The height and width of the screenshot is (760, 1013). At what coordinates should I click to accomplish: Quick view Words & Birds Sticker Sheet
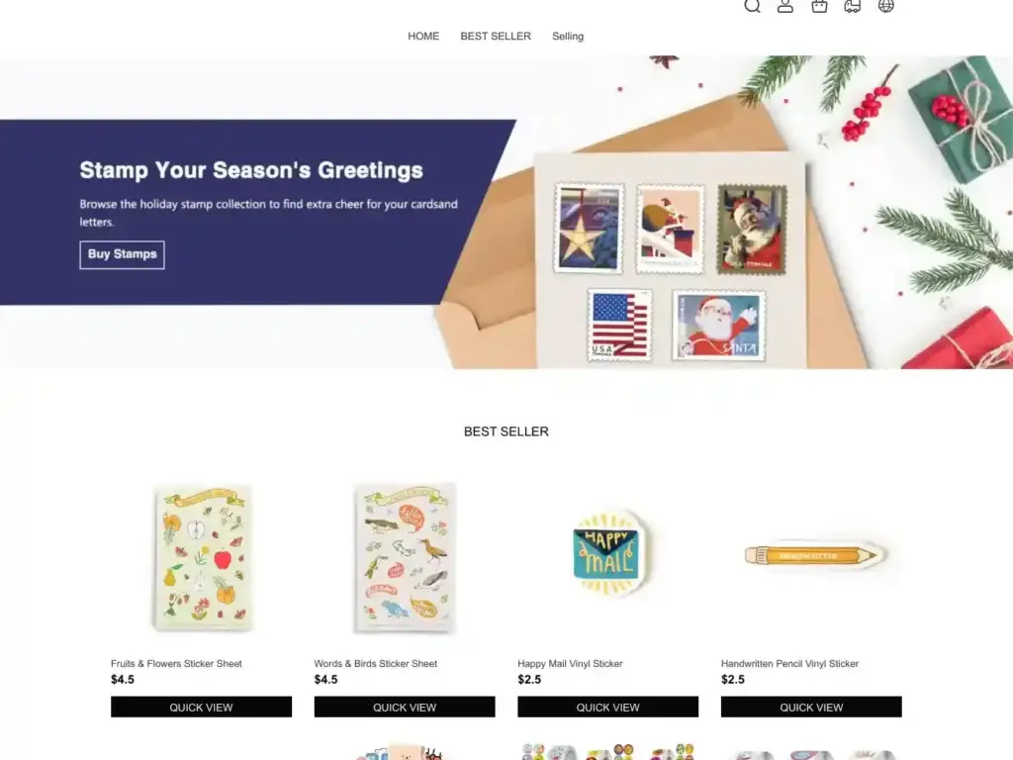tap(405, 707)
